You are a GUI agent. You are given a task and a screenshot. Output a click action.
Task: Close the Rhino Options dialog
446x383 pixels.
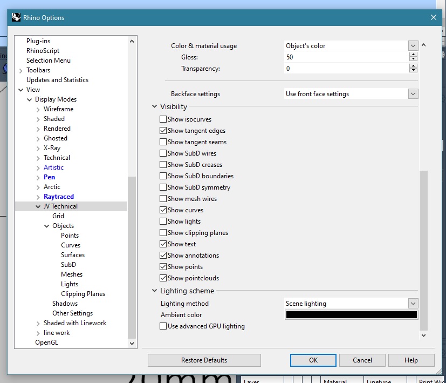pos(433,17)
